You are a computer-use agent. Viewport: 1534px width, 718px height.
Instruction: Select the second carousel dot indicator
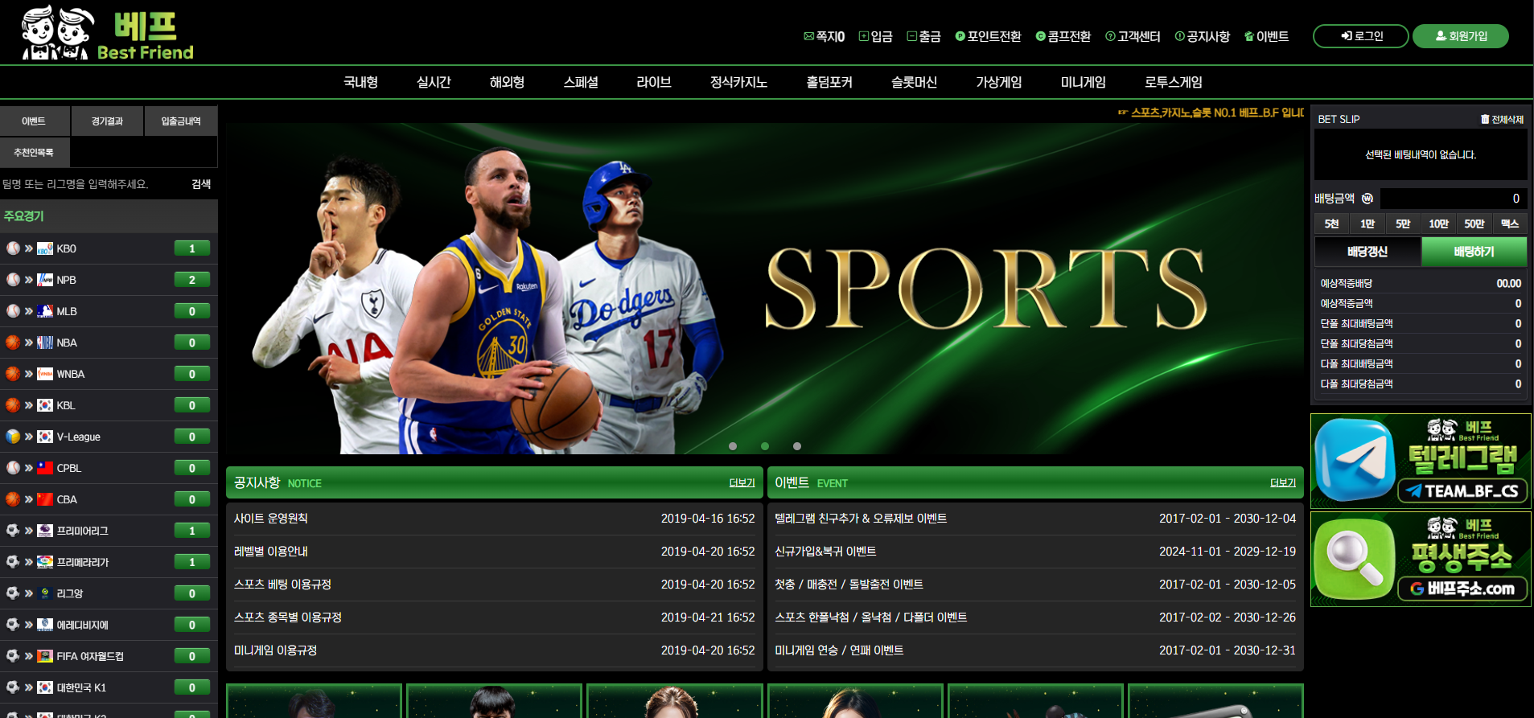765,446
